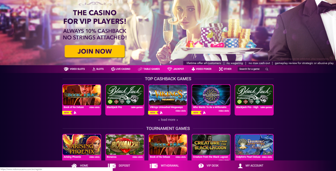Open the Other games category

pyautogui.click(x=225, y=69)
